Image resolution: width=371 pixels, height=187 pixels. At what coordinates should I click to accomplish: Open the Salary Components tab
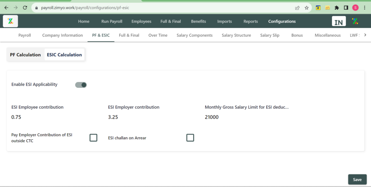(195, 35)
